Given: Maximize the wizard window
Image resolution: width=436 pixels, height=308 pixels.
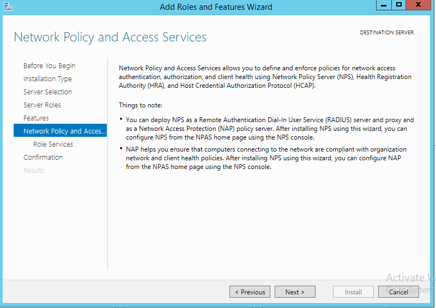Looking at the screenshot, I should pyautogui.click(x=399, y=5).
